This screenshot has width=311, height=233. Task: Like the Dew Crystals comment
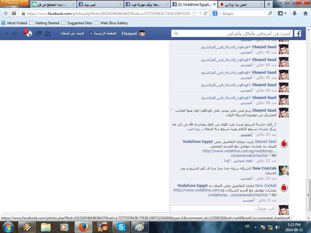click(246, 179)
